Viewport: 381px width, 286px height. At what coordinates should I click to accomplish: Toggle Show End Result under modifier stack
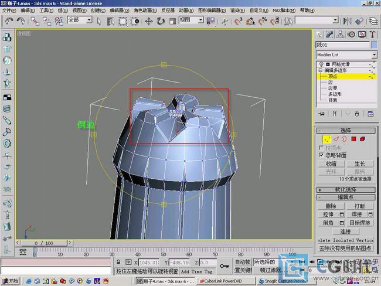pyautogui.click(x=335, y=114)
